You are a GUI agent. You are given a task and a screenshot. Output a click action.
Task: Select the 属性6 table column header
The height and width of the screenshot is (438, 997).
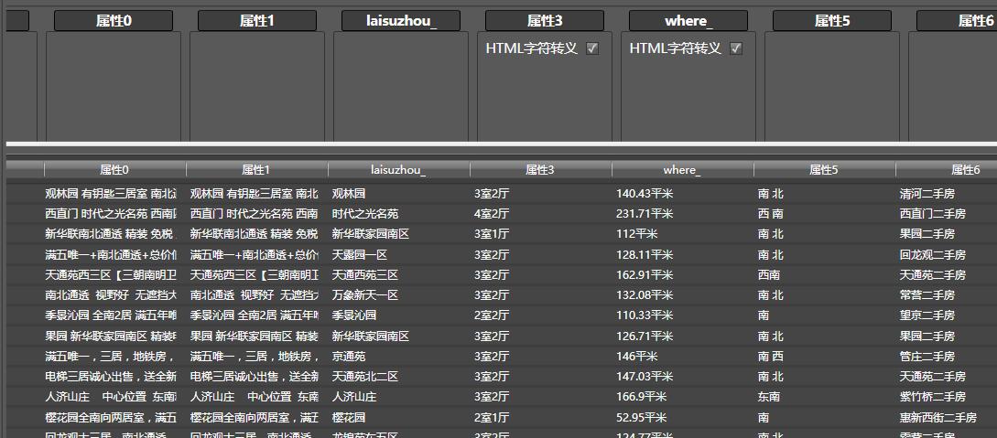coord(946,169)
